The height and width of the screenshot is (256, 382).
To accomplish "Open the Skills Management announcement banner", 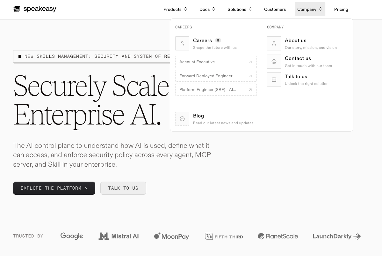I will pyautogui.click(x=92, y=56).
